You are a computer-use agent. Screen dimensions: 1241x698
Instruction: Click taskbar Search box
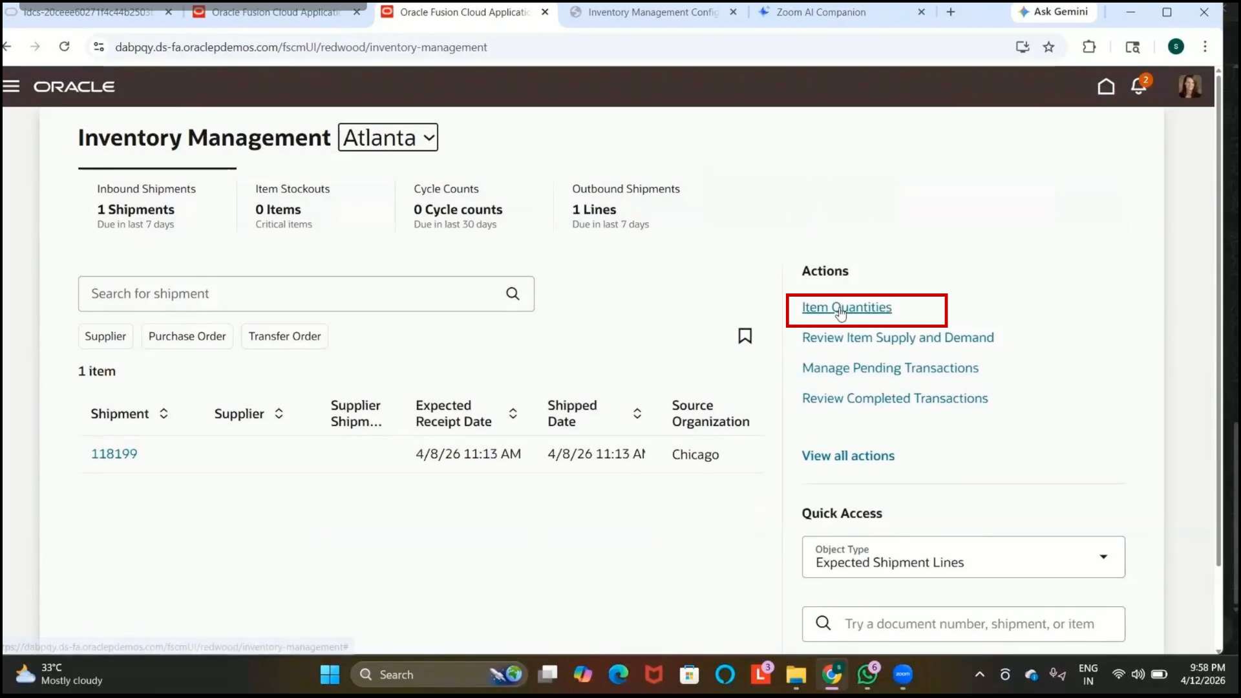(x=439, y=675)
